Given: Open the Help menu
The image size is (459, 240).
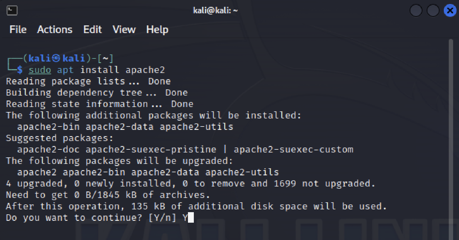Looking at the screenshot, I should (157, 30).
